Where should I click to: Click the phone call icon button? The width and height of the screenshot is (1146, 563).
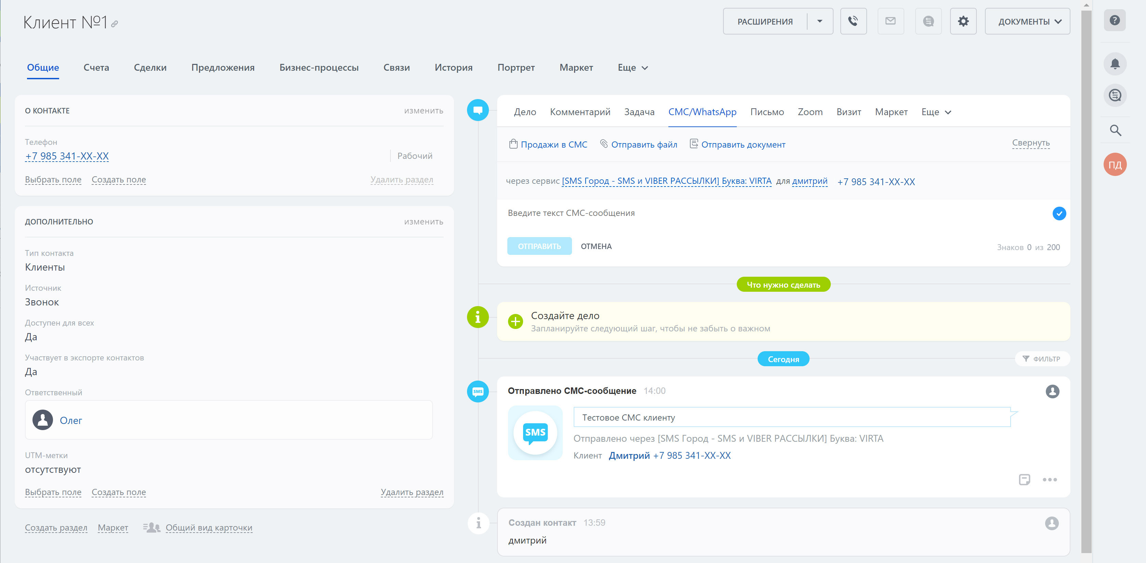[853, 21]
